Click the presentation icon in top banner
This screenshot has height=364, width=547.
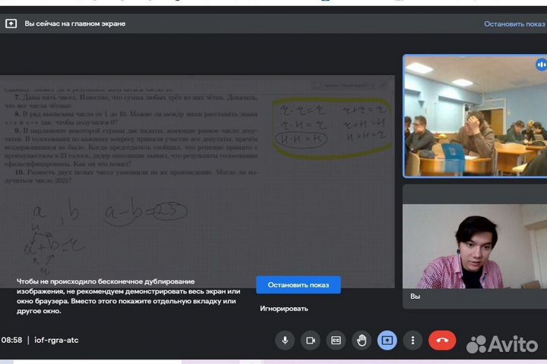(x=11, y=24)
